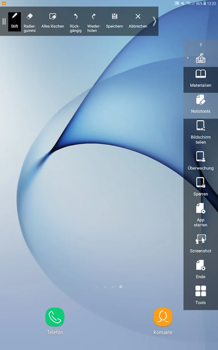
Task: Select App starten in the side panel
Action: coord(201,215)
